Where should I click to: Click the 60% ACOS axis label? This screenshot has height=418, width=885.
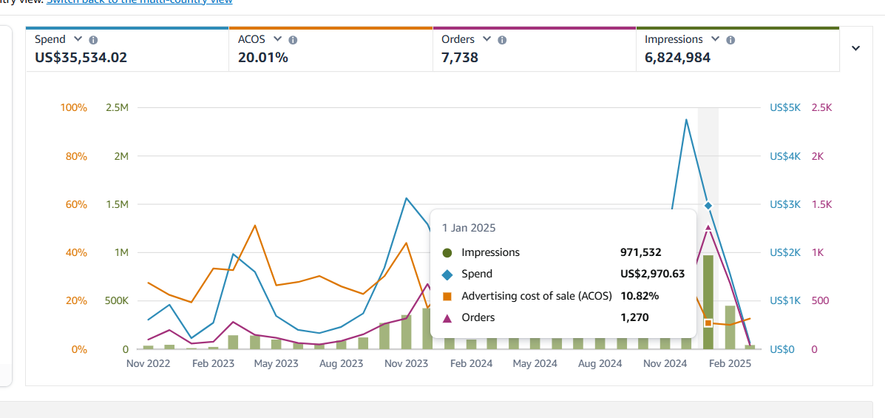click(x=77, y=204)
